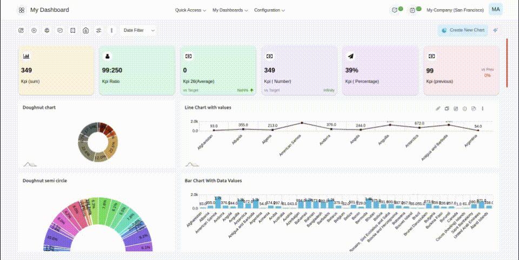Open the vertical dots menu on Line Chart
519x260 pixels.
click(482, 108)
